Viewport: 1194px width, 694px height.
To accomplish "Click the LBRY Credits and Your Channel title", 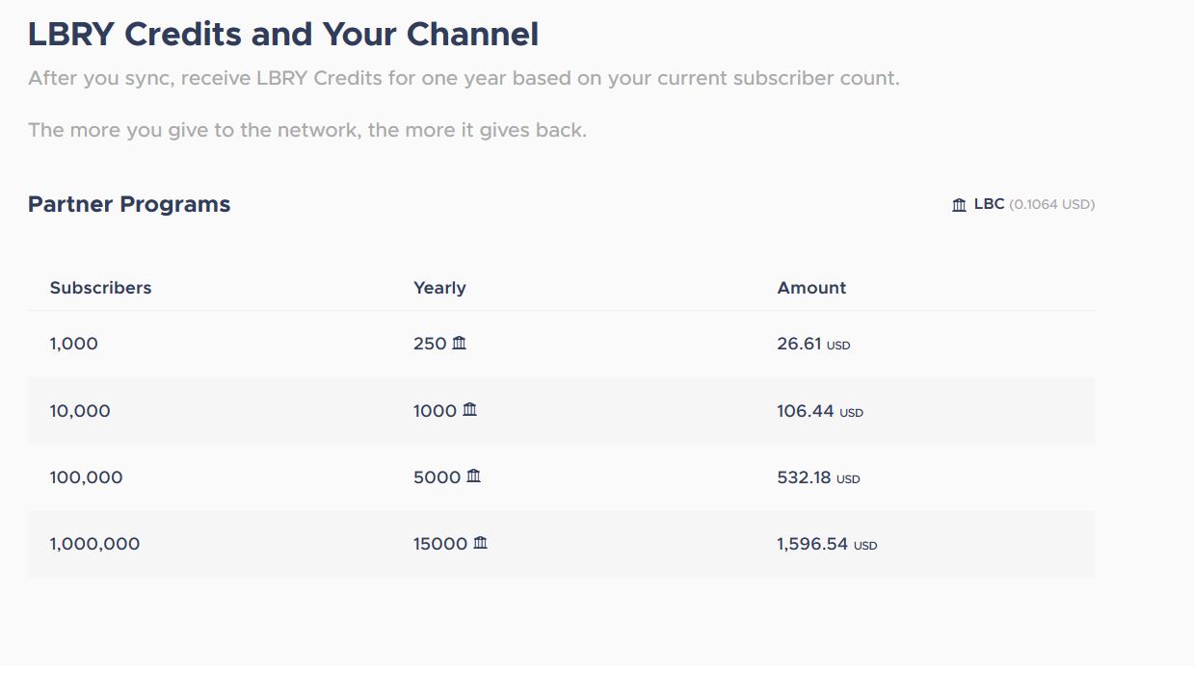I will coord(283,35).
